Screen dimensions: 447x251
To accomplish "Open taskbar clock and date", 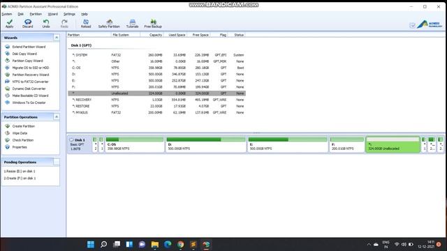I will [426, 244].
